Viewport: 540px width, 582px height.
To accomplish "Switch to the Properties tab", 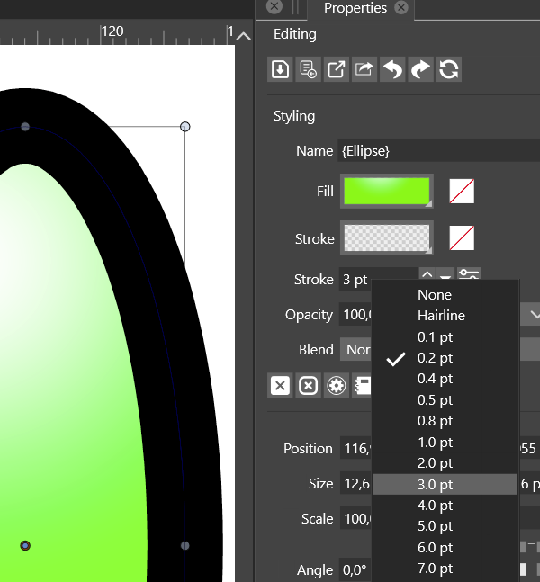I will tap(355, 8).
